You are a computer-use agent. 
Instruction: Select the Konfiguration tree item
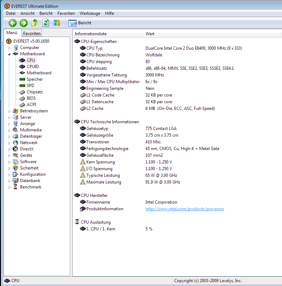click(33, 174)
